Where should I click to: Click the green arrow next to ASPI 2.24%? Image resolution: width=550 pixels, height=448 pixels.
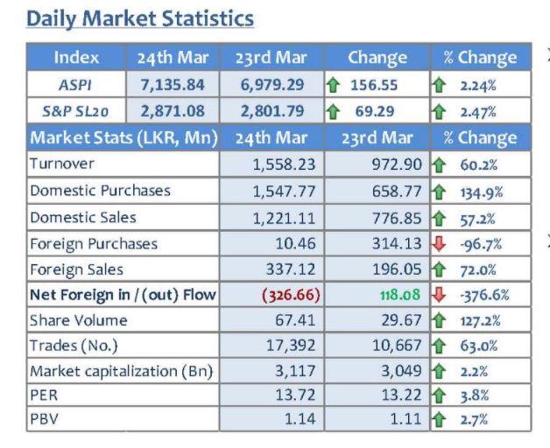tap(439, 85)
